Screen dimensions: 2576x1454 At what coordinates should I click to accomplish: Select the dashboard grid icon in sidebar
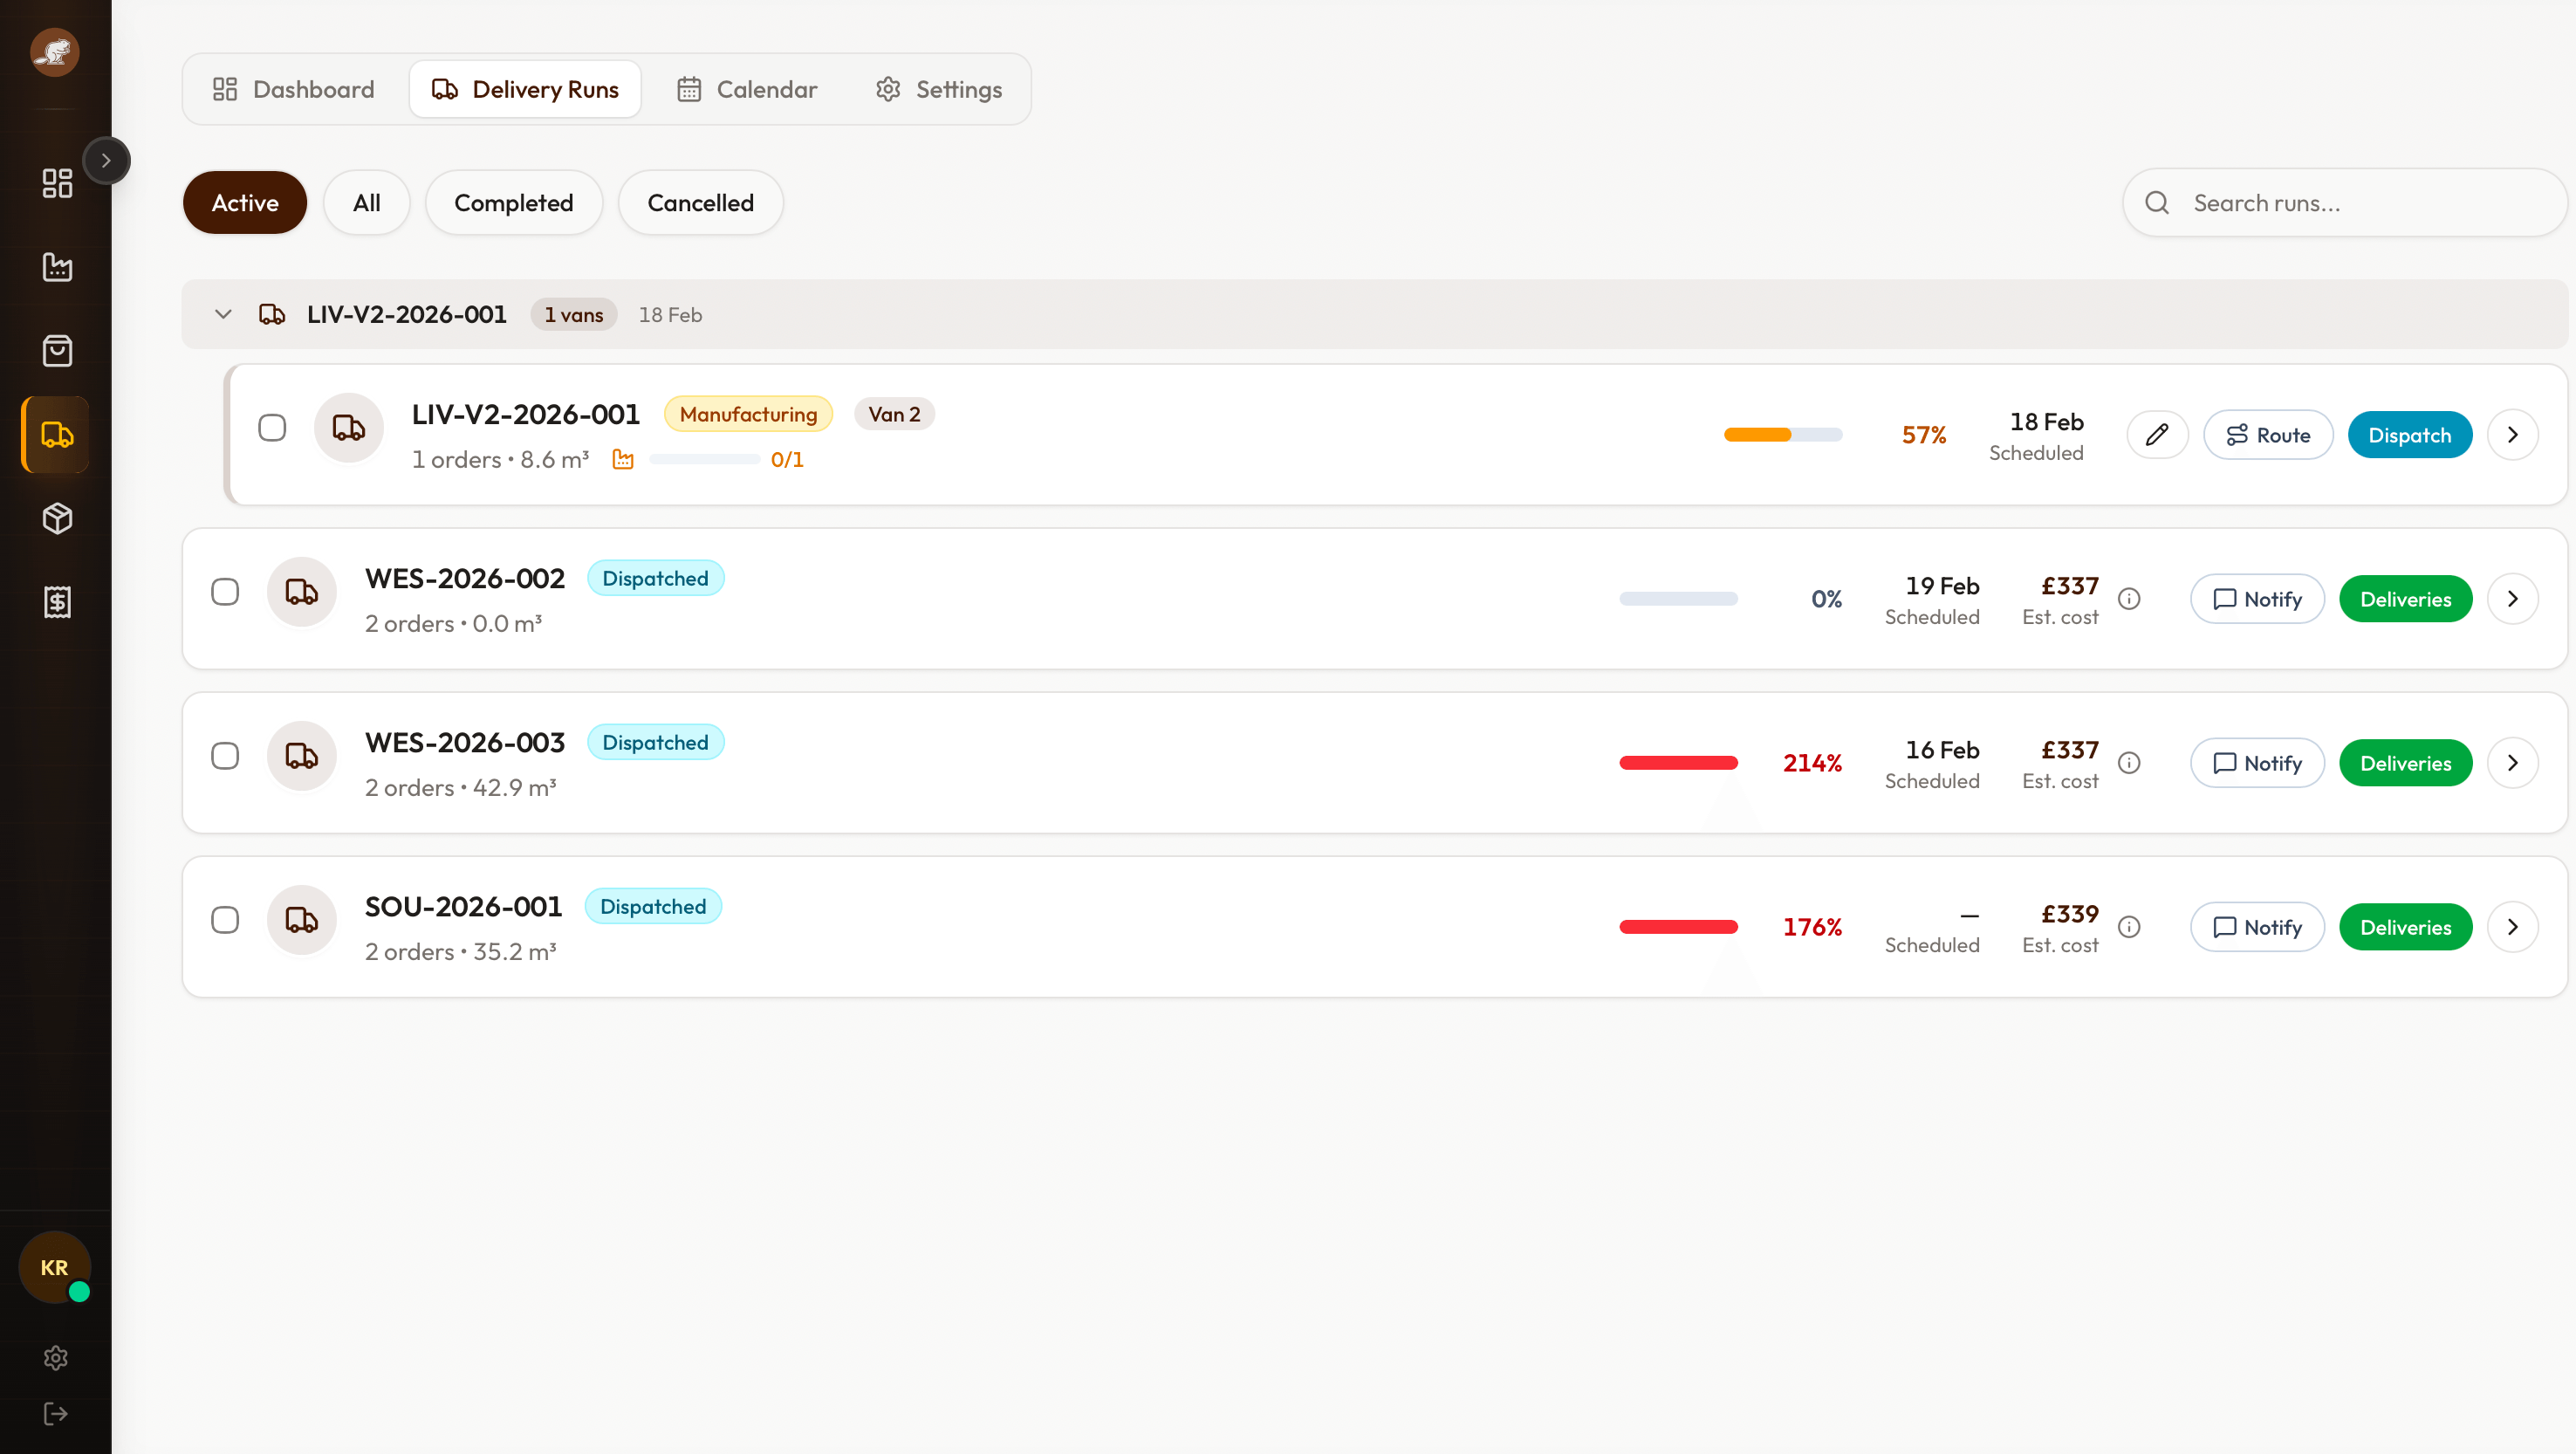pos(56,183)
